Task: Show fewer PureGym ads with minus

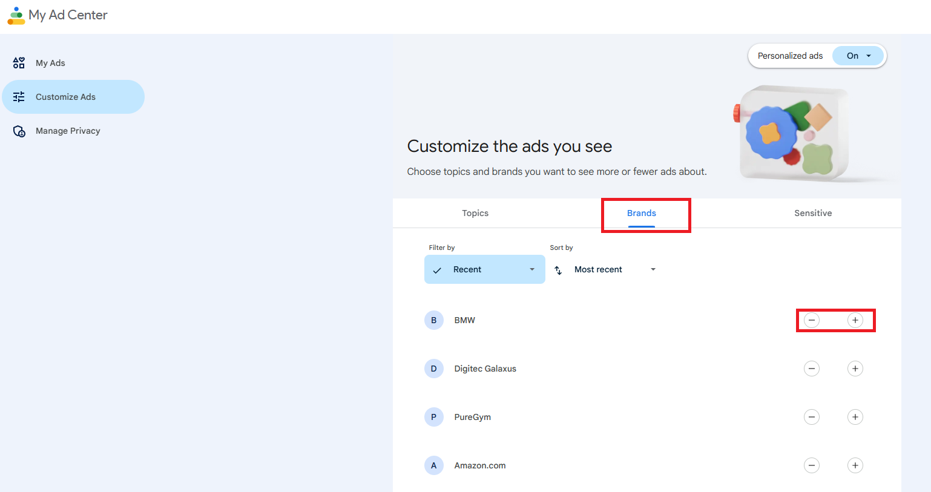Action: coord(812,417)
